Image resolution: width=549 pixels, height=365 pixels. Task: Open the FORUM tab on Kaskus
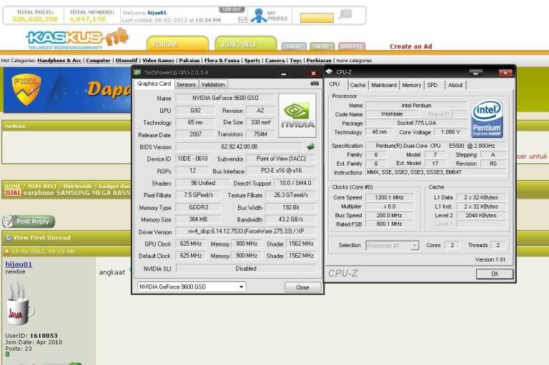[x=177, y=44]
